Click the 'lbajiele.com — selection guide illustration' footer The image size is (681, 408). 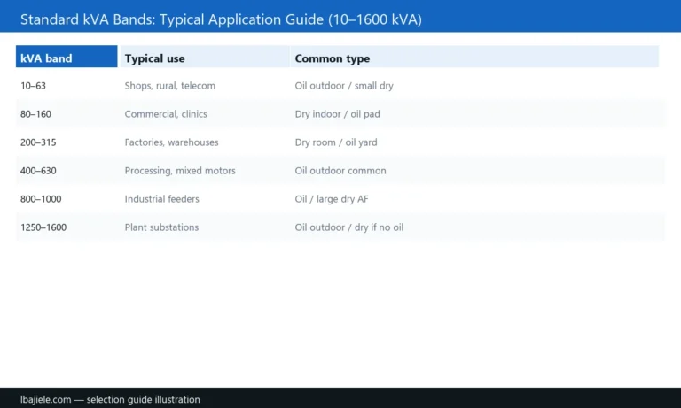(110, 399)
